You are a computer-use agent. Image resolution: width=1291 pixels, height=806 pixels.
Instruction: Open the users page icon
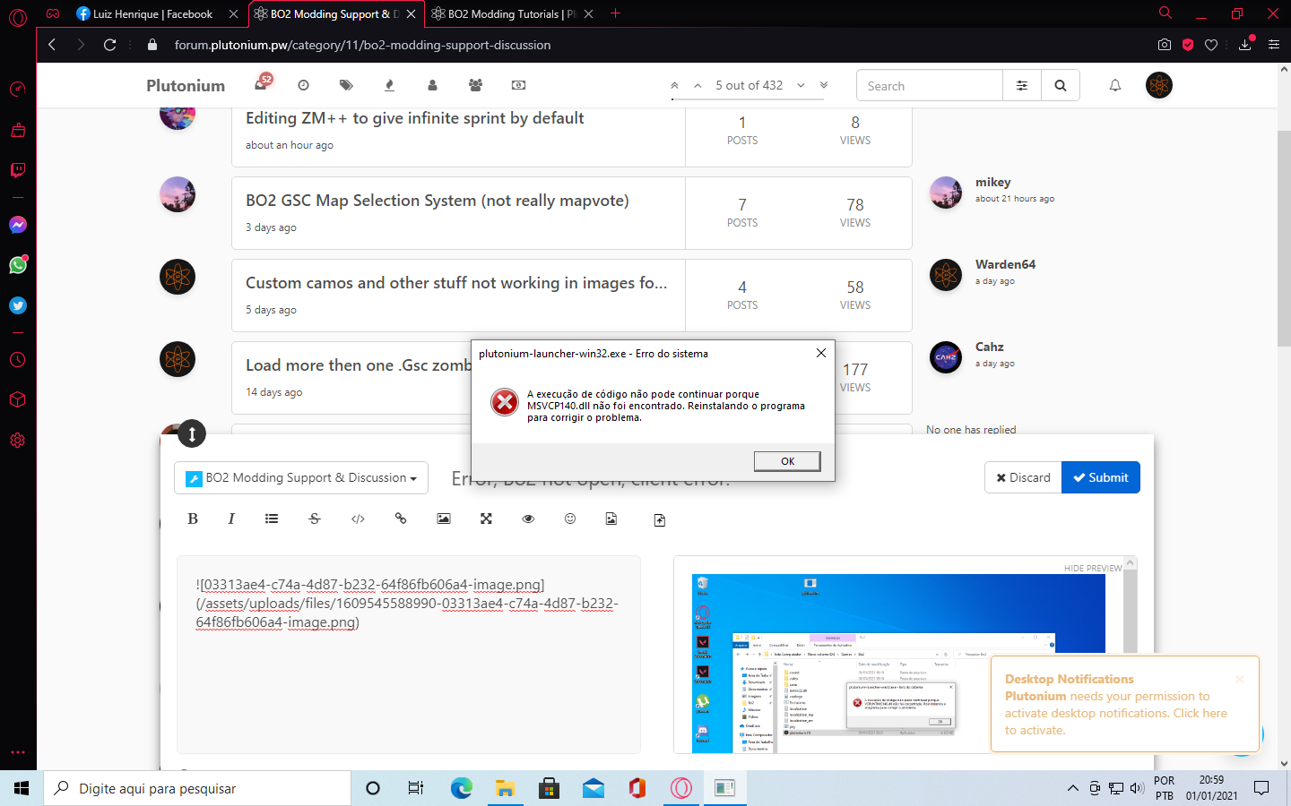pos(432,85)
